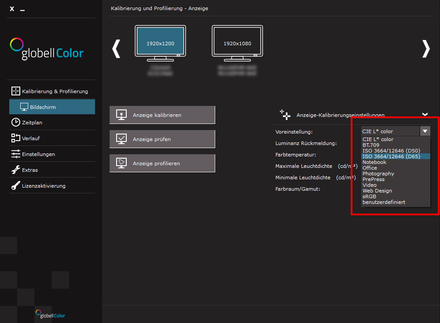Select the 1920x1080 monitor thumbnail
This screenshot has width=440, height=323.
click(237, 43)
